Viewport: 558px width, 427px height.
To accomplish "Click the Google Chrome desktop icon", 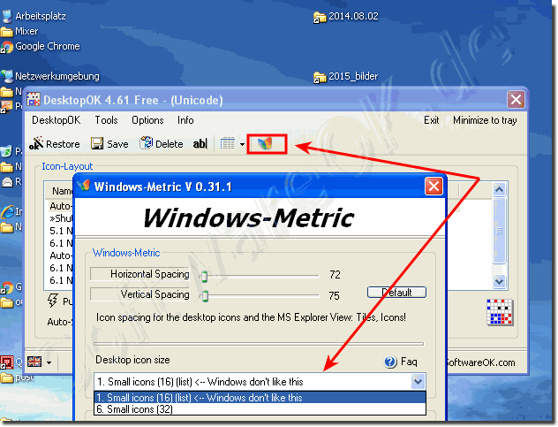I will (x=7, y=47).
